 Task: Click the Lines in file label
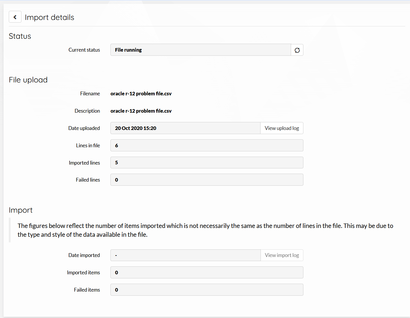click(88, 146)
